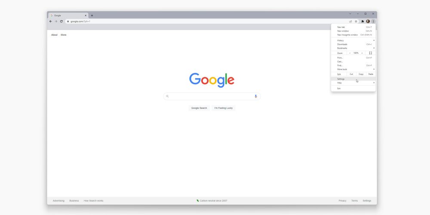The image size is (430, 215).
Task: Toggle fullscreen icon in Zoom row
Action: [371, 53]
